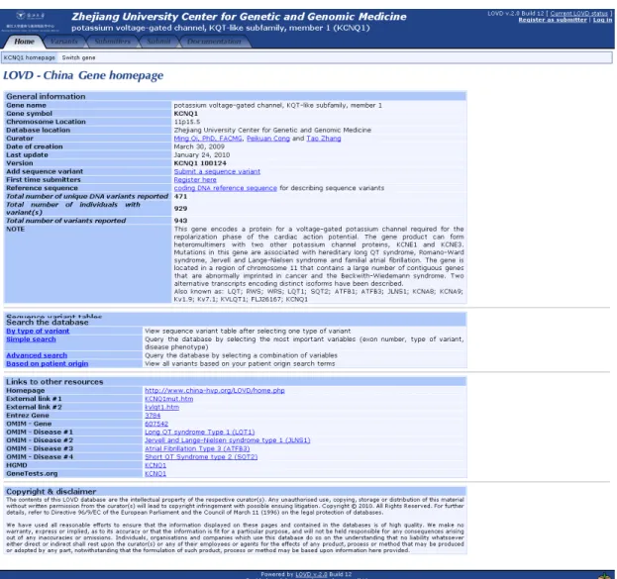
Task: Open Advanced search link
Action: [x=37, y=355]
